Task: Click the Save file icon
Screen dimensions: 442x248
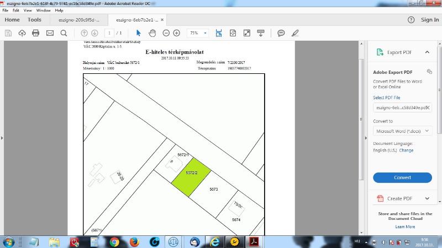Action: tap(8, 33)
